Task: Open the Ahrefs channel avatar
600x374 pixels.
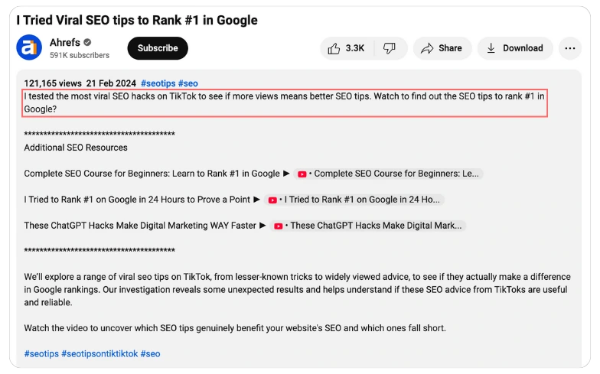Action: (29, 47)
